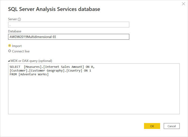
Task: Select the Connect live radio button
Action: [10, 51]
